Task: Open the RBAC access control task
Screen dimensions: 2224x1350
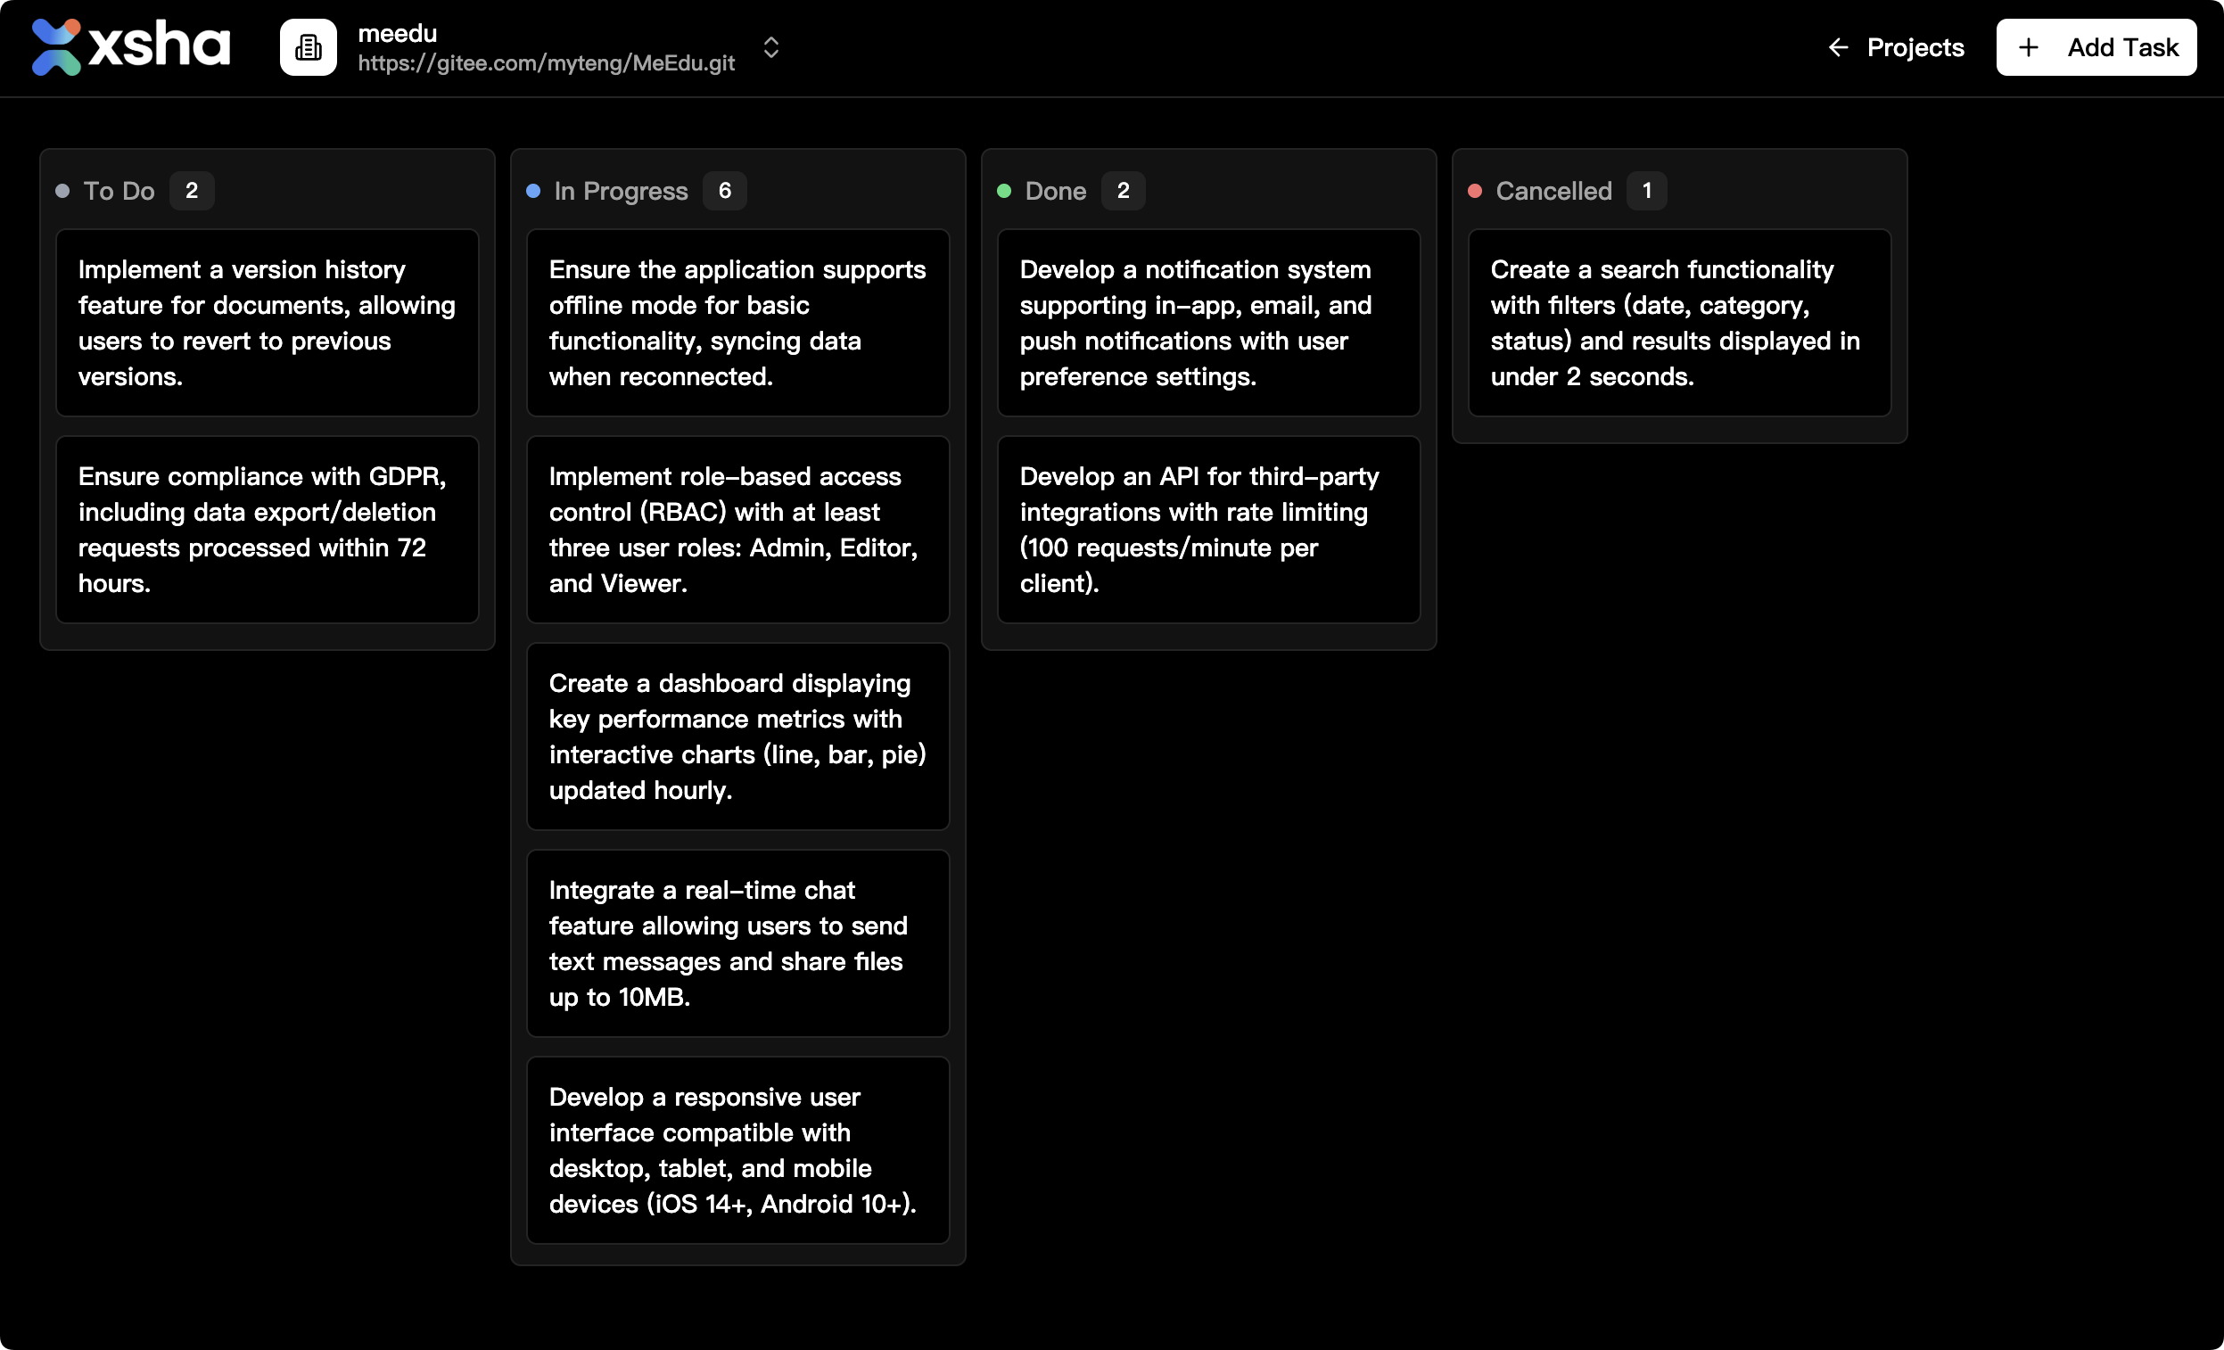Action: click(x=737, y=530)
